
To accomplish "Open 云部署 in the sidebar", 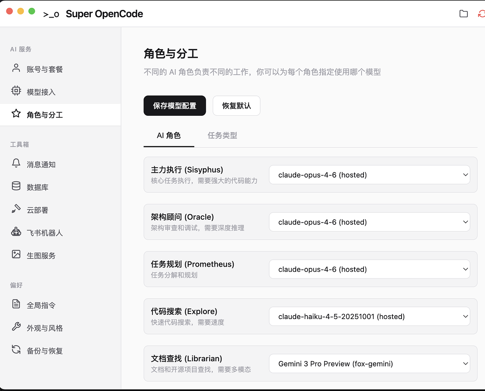I will click(x=60, y=210).
